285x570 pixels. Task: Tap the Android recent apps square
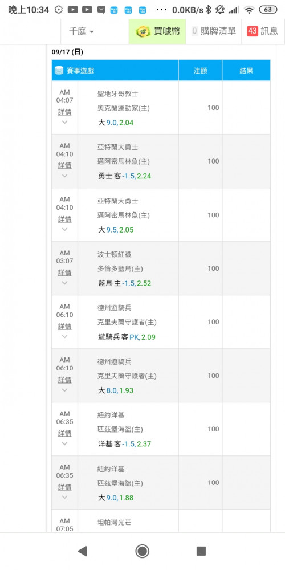tap(201, 551)
